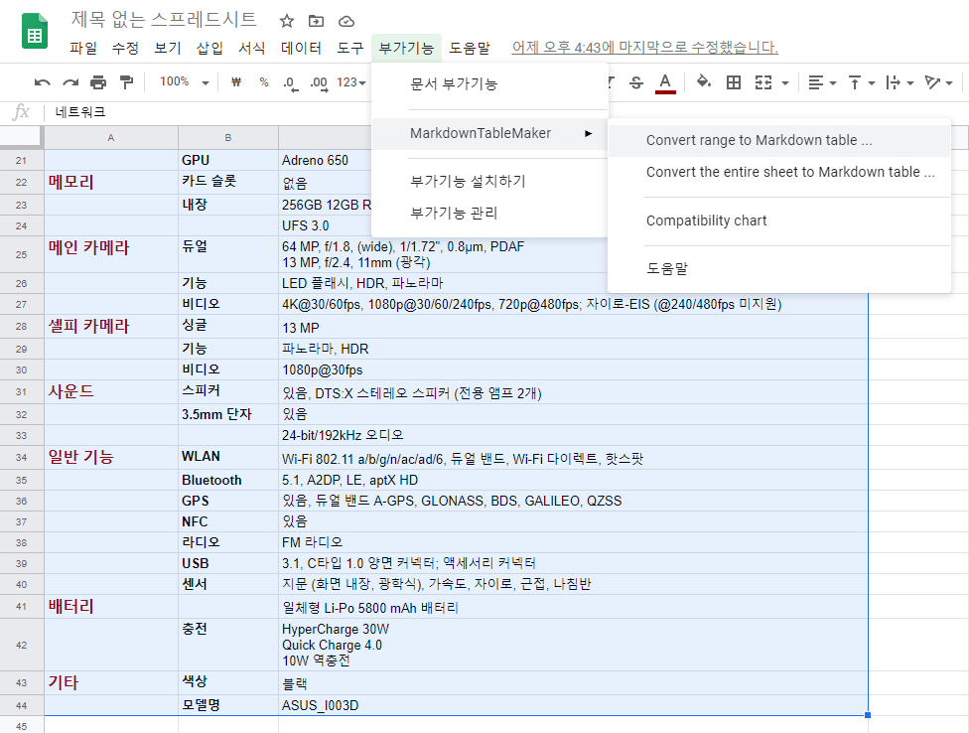Select the 1080p@30fps cell
This screenshot has height=733, width=969.
[573, 370]
